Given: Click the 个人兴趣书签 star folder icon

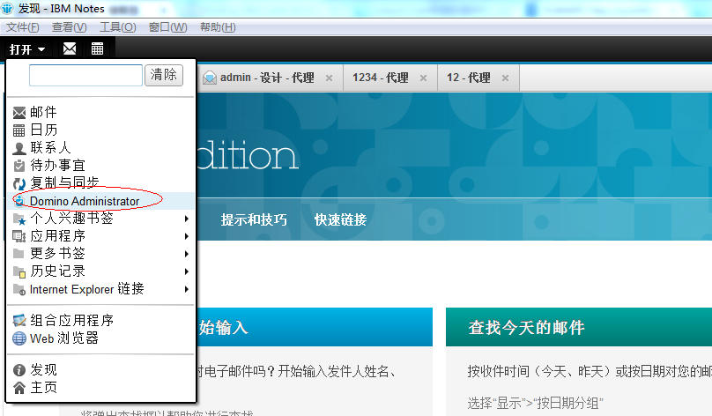Looking at the screenshot, I should click(19, 219).
